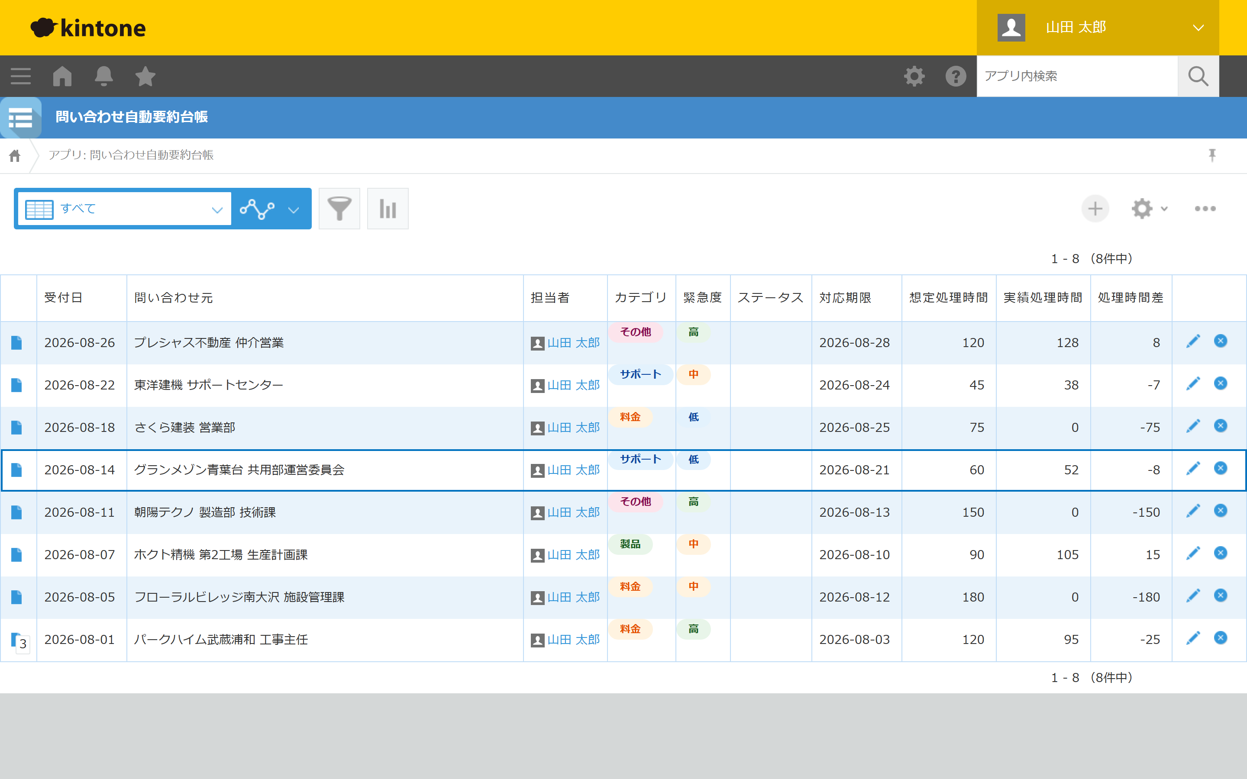Click the 想定処理時間 column header
Image resolution: width=1247 pixels, height=779 pixels.
click(949, 298)
